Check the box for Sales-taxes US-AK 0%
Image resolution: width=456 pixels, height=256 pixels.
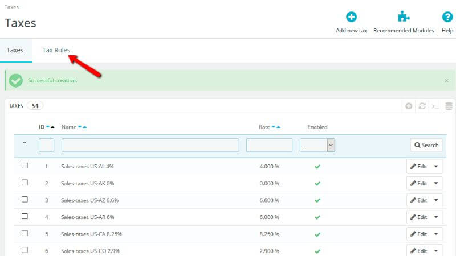point(25,183)
